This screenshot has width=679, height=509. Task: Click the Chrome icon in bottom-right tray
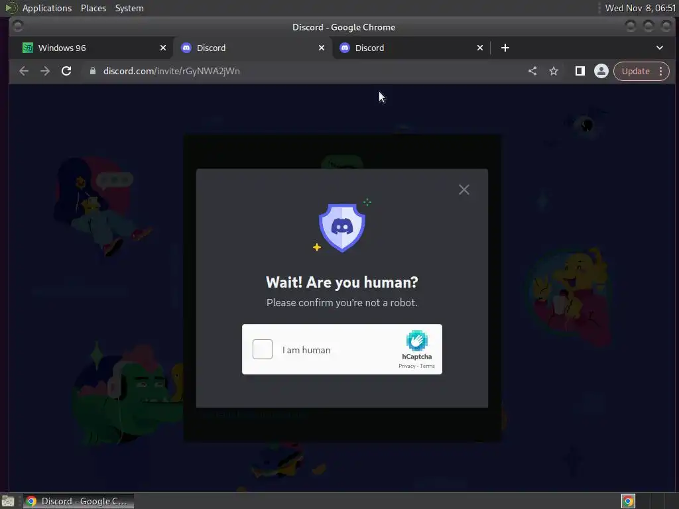tap(628, 501)
